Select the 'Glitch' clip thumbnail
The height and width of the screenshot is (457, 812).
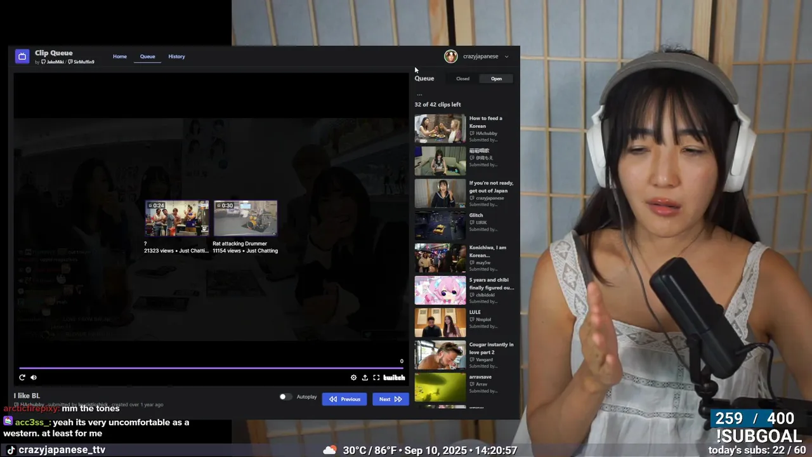440,226
